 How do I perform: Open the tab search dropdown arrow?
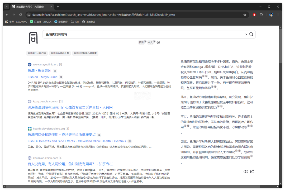7,7
